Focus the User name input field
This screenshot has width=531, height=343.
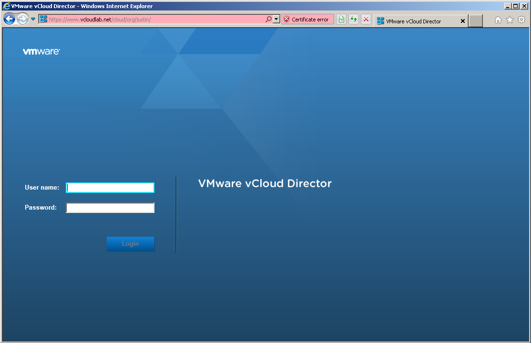click(110, 188)
